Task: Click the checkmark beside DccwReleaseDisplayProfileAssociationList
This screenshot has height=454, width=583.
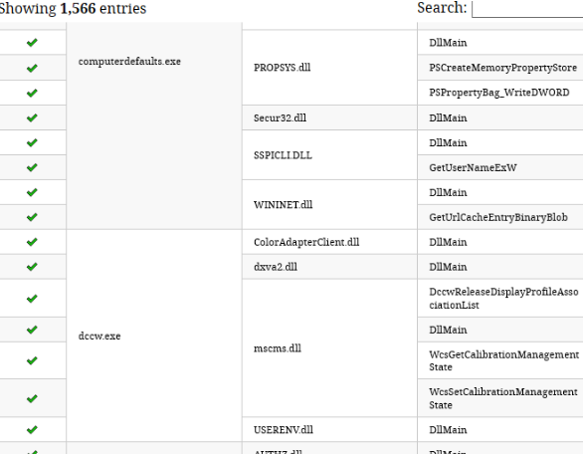Action: 33,299
